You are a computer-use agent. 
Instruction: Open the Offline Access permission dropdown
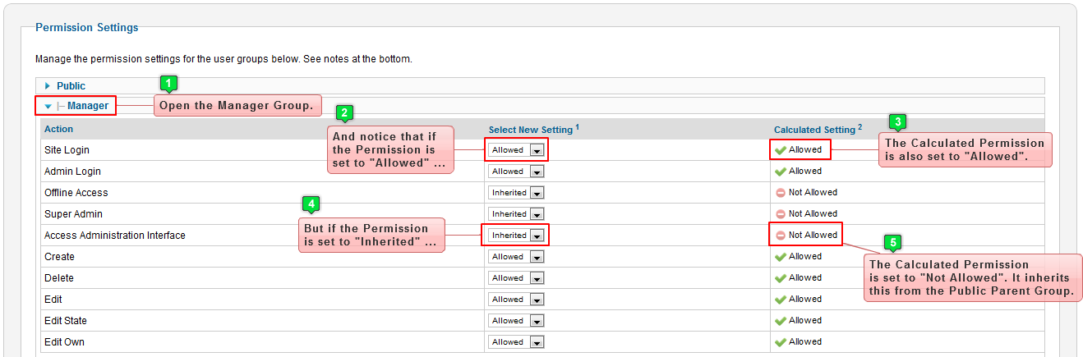[517, 193]
